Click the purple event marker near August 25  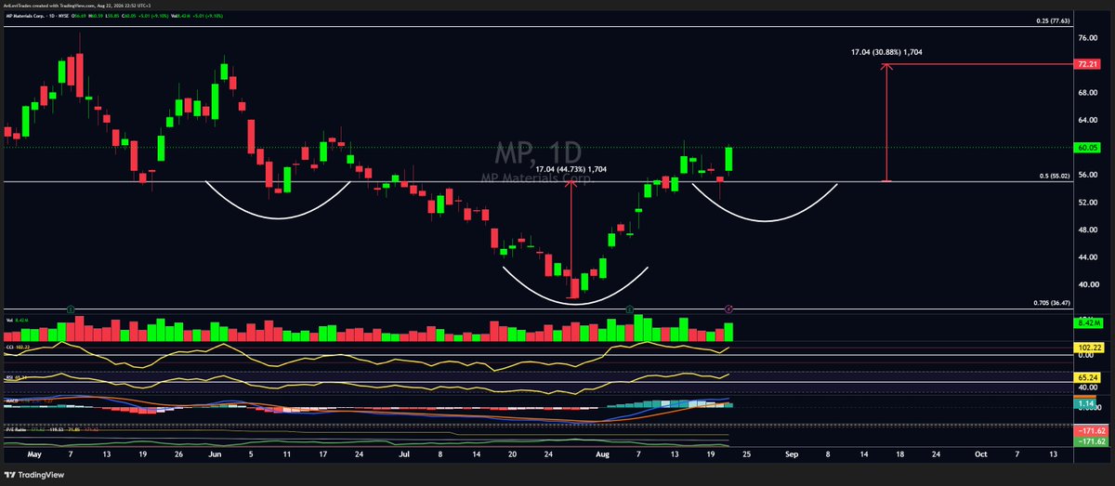(x=729, y=308)
